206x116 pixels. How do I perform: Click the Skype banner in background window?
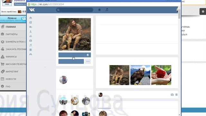pos(13,19)
